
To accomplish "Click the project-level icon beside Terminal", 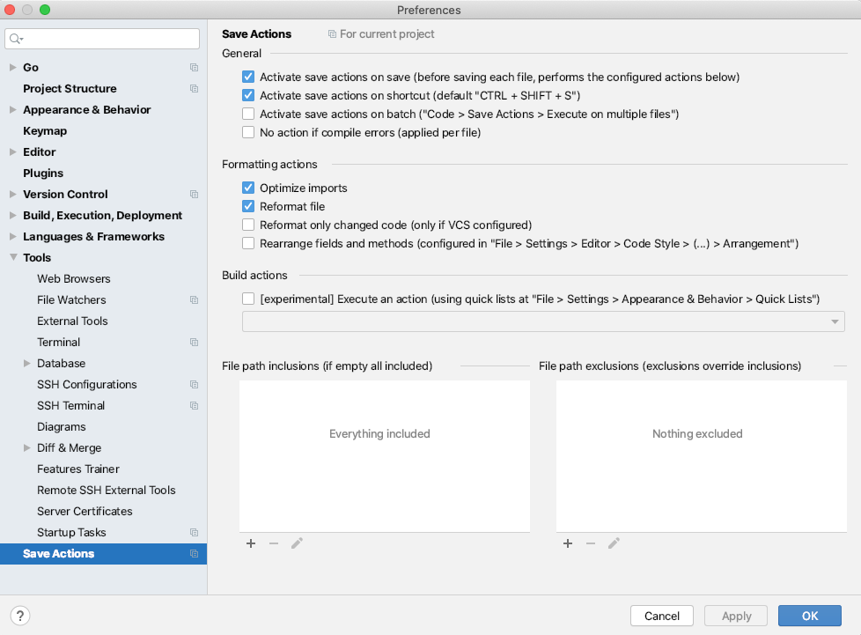I will 194,343.
